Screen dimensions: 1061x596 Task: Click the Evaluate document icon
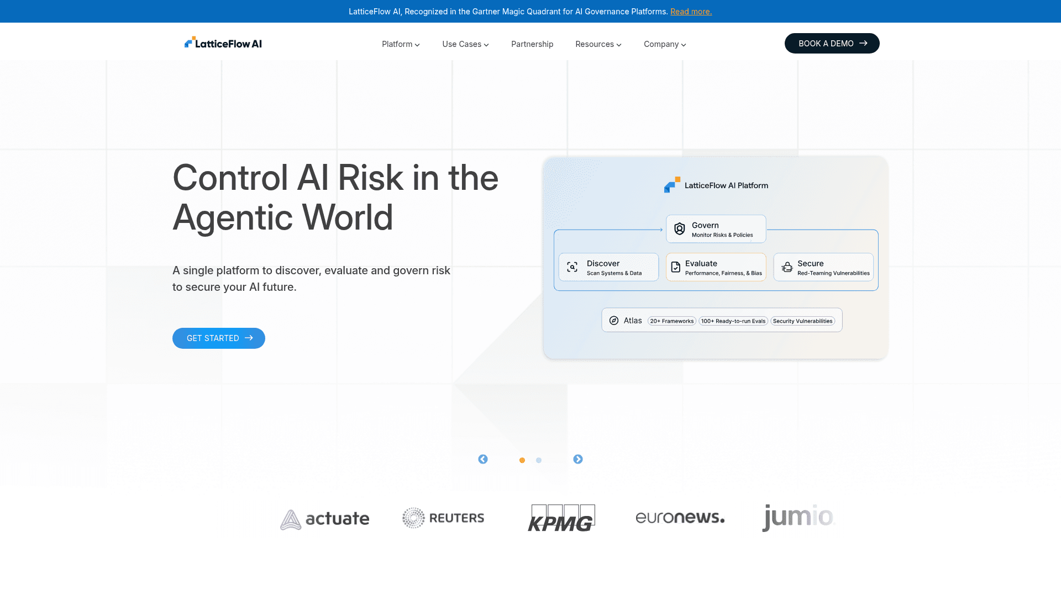coord(675,267)
